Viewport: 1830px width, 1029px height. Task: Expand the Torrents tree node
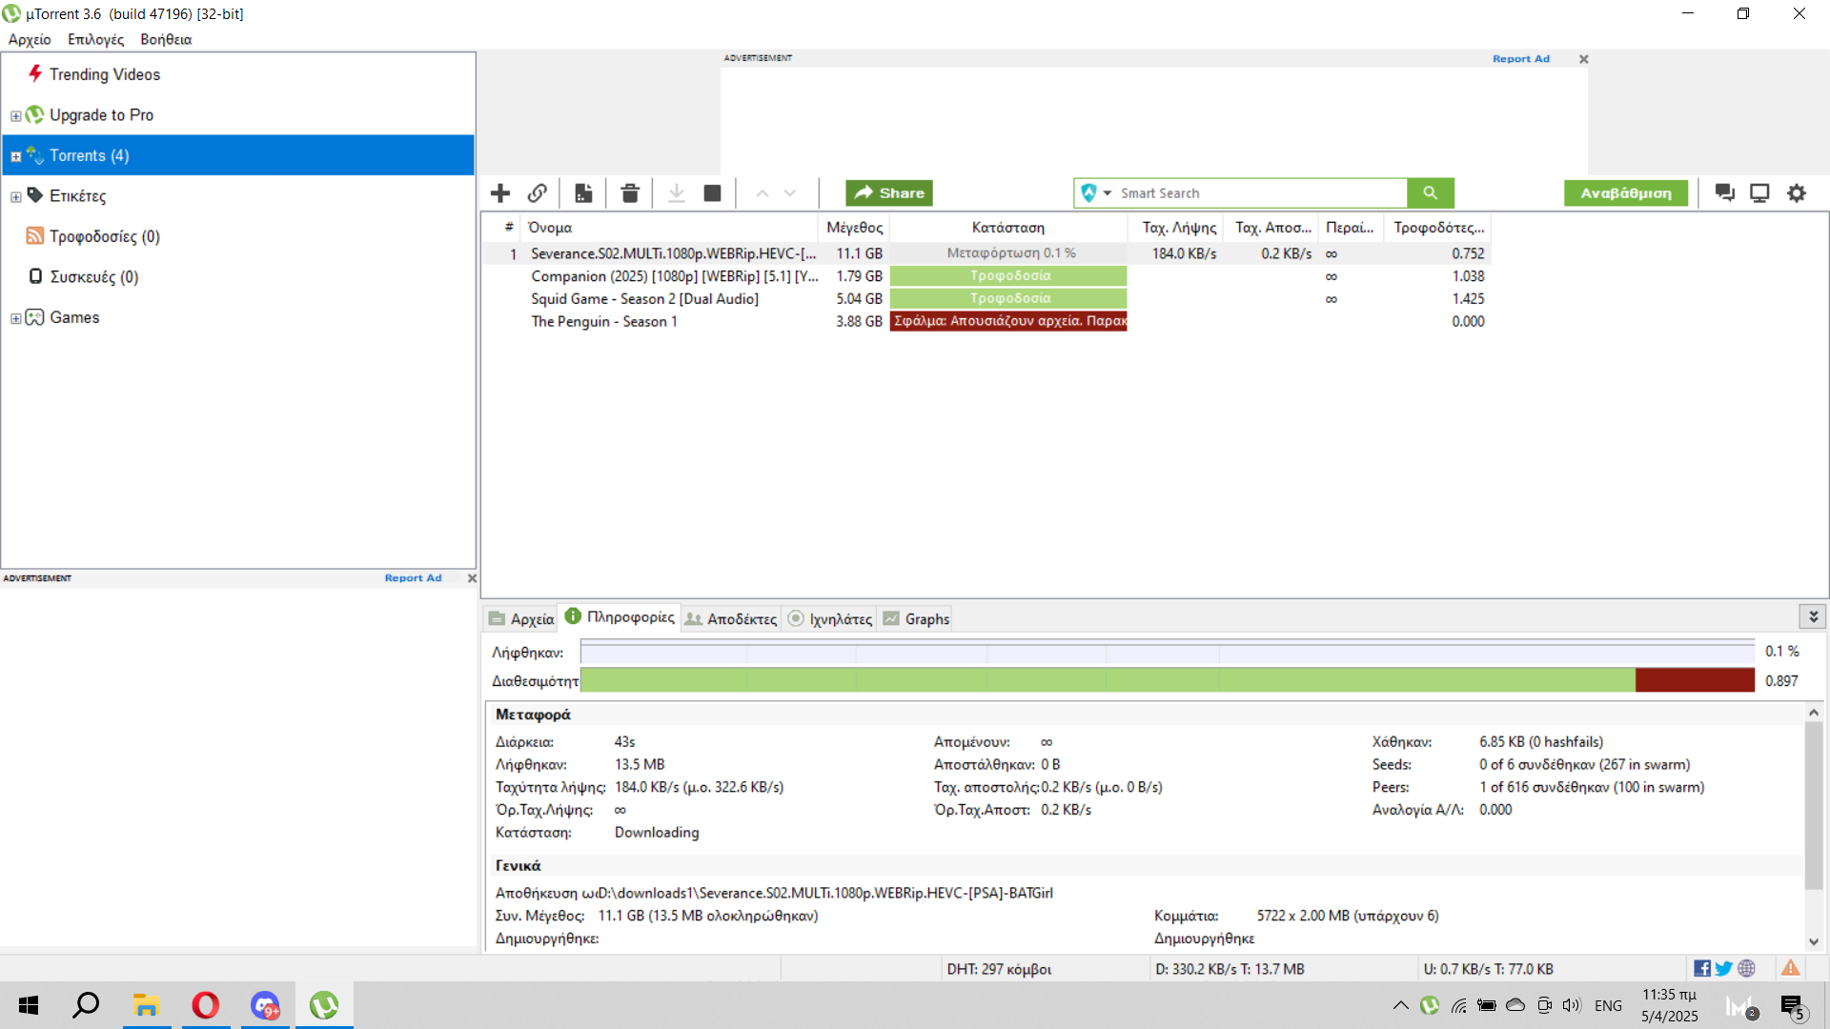[15, 156]
